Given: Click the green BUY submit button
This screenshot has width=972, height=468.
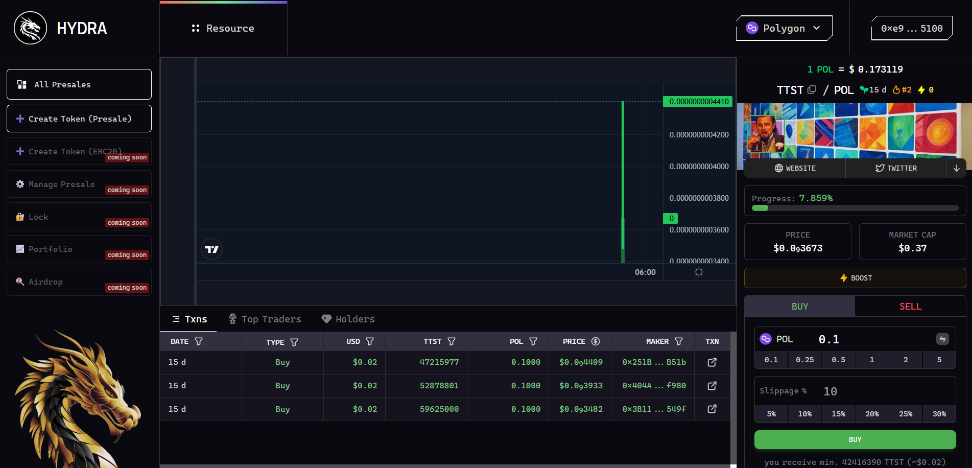Looking at the screenshot, I should pyautogui.click(x=855, y=439).
